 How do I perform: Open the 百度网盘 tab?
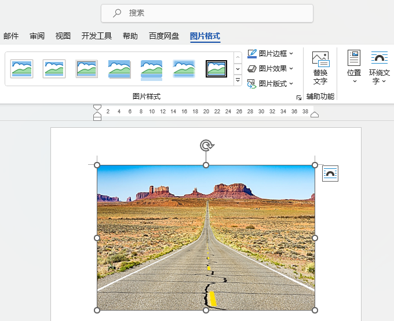(164, 36)
